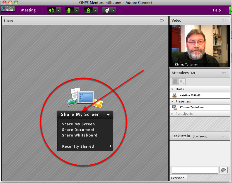The width and height of the screenshot is (232, 183).
Task: Open webcam options dropdown arrow
Action: (x=95, y=10)
